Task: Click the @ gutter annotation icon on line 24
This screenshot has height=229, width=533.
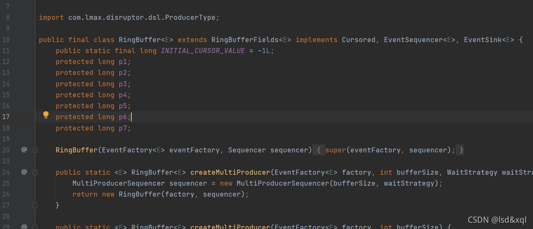Action: point(24,172)
